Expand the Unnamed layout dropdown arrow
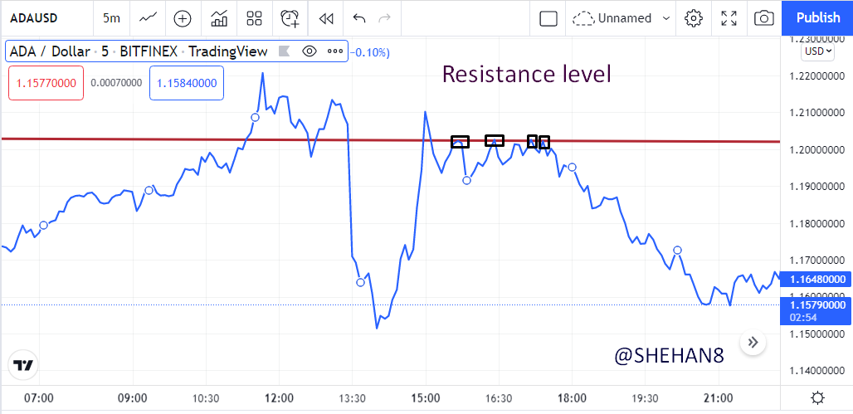853x414 pixels. 665,18
